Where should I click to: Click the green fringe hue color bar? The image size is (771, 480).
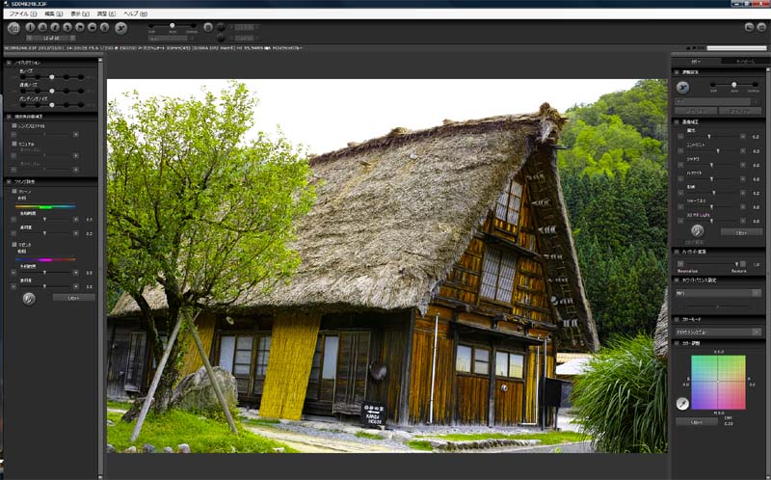[45, 206]
